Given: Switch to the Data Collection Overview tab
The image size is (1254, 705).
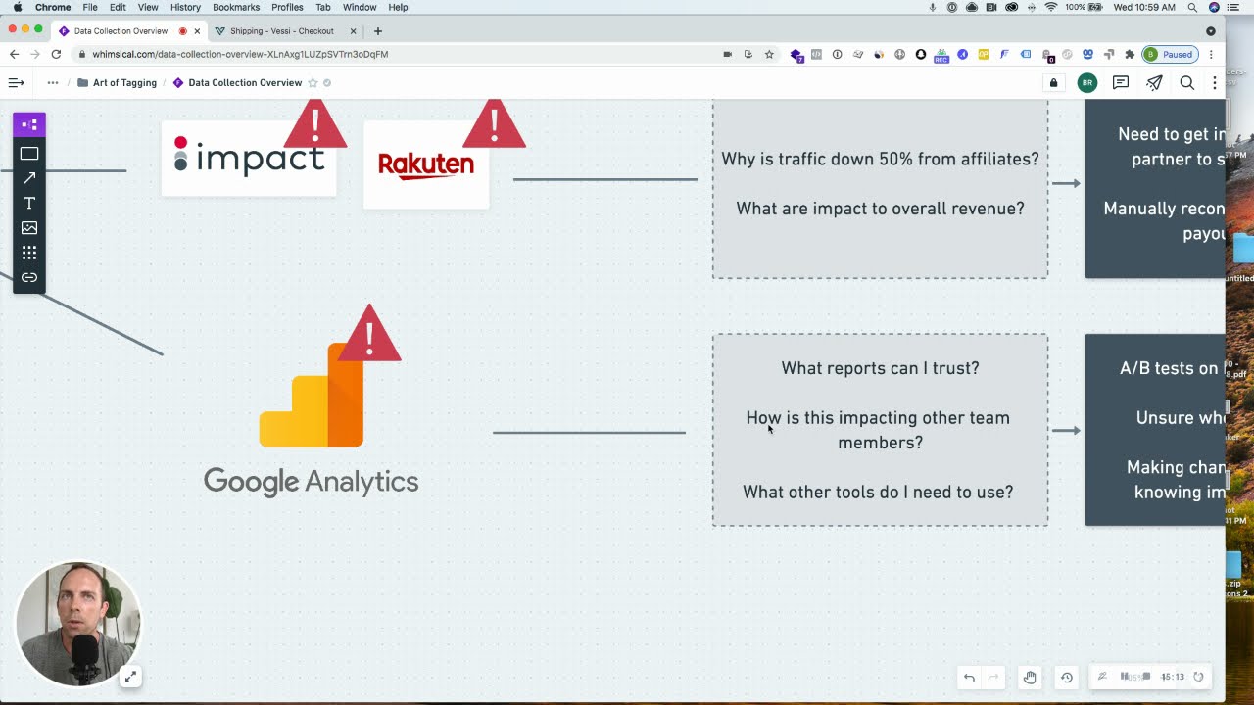Looking at the screenshot, I should click(x=121, y=31).
